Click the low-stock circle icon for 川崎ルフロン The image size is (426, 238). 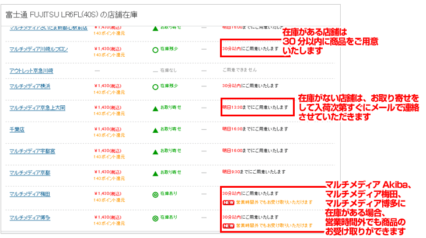155,50
